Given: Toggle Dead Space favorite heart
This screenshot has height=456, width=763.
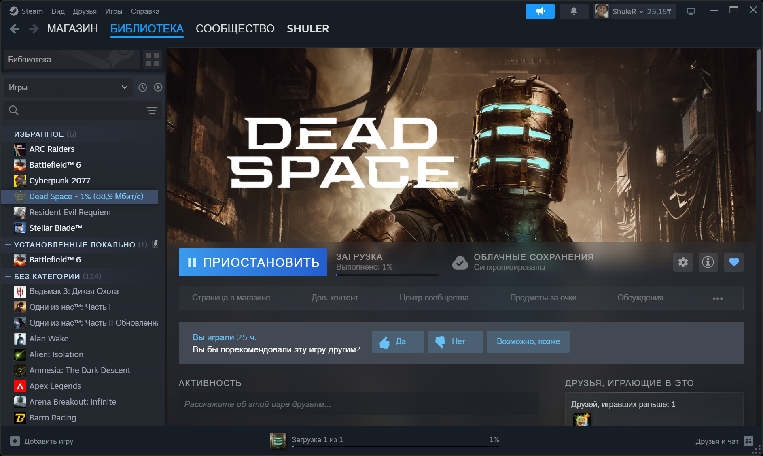Looking at the screenshot, I should (734, 262).
